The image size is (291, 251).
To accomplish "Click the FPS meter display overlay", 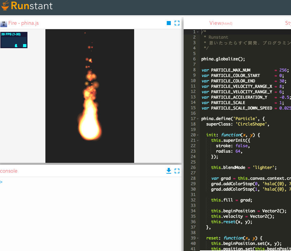I will coord(14,40).
